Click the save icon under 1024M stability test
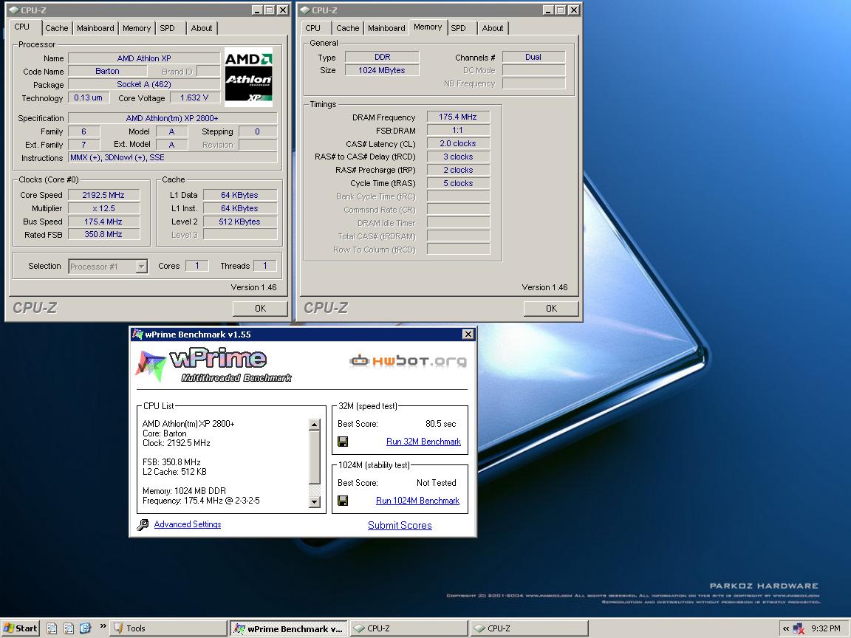The height and width of the screenshot is (638, 851). click(343, 501)
